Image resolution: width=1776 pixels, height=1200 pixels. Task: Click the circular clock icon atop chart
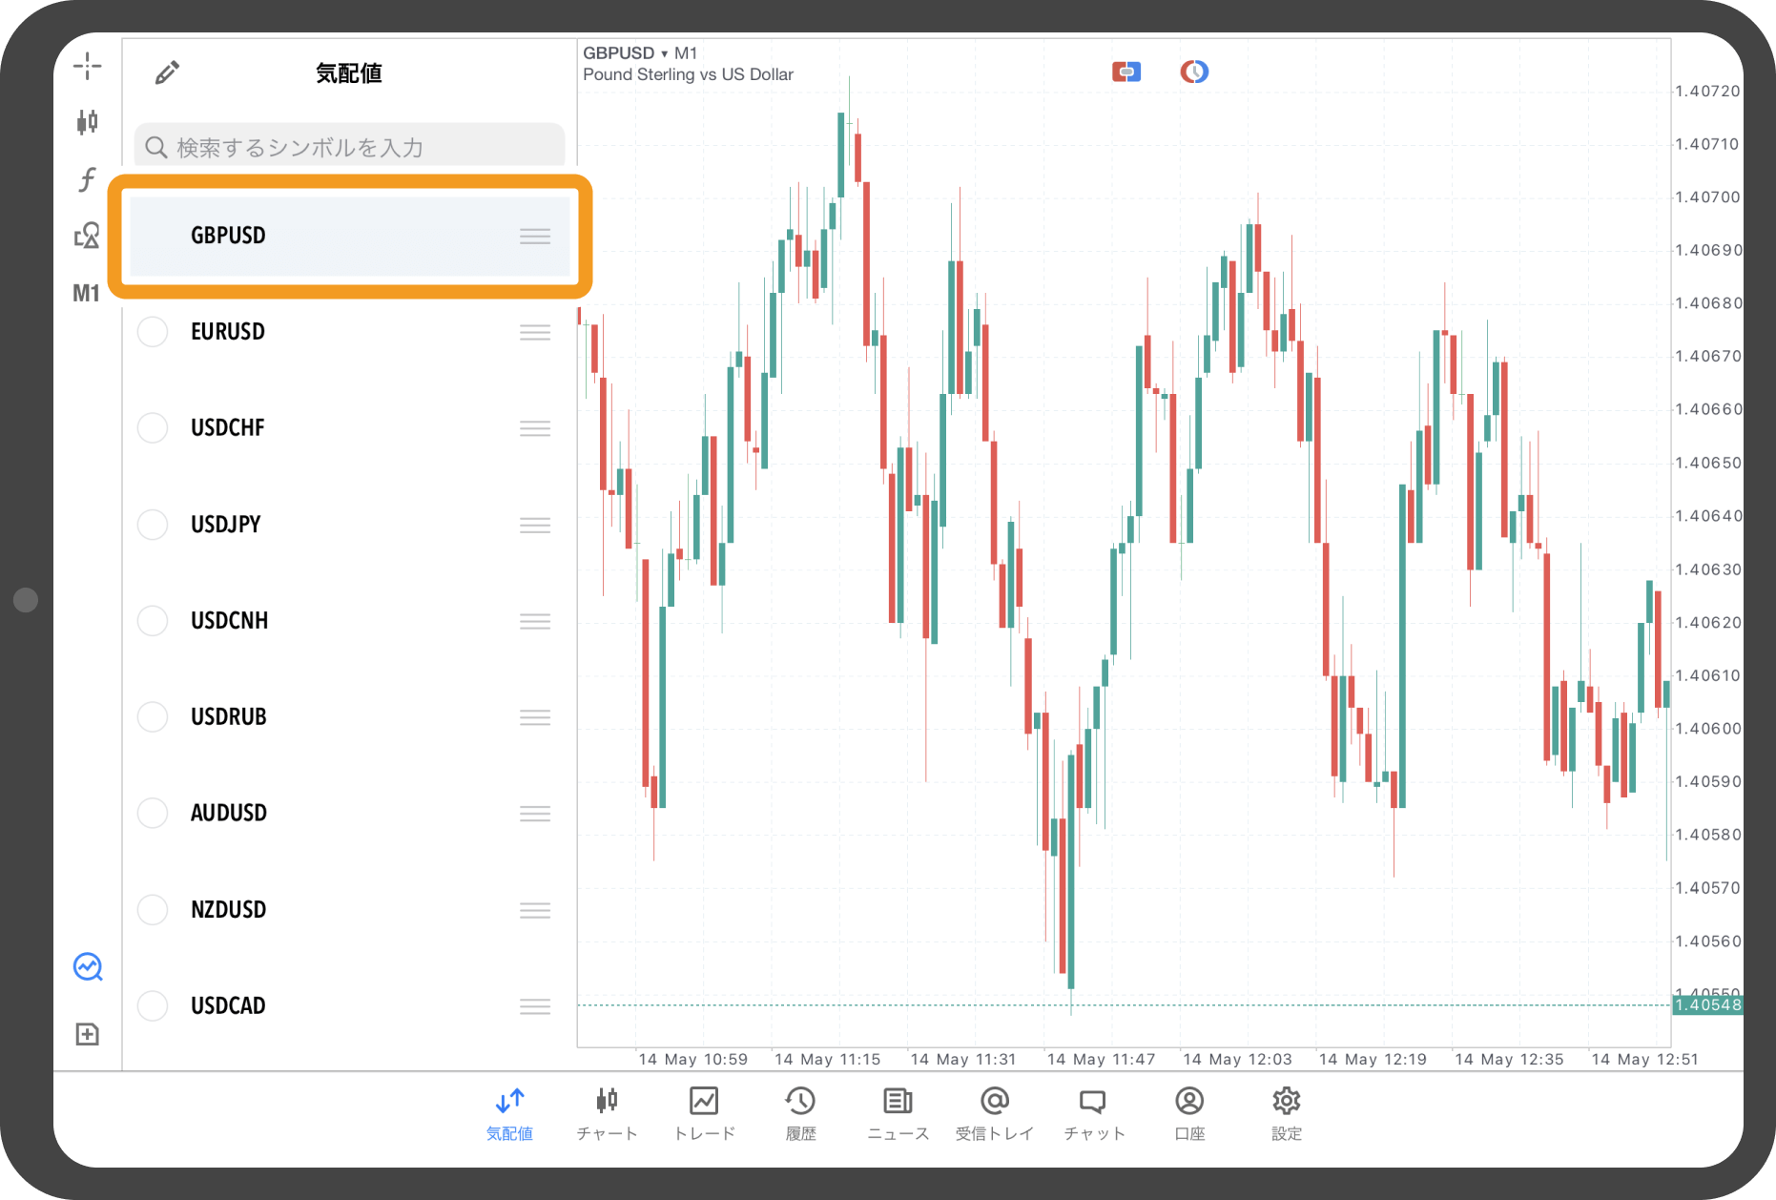(x=1194, y=72)
